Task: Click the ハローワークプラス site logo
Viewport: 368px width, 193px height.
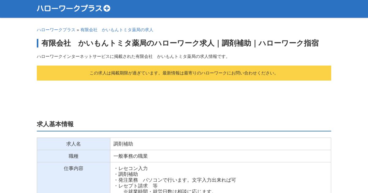Action: 73,8
